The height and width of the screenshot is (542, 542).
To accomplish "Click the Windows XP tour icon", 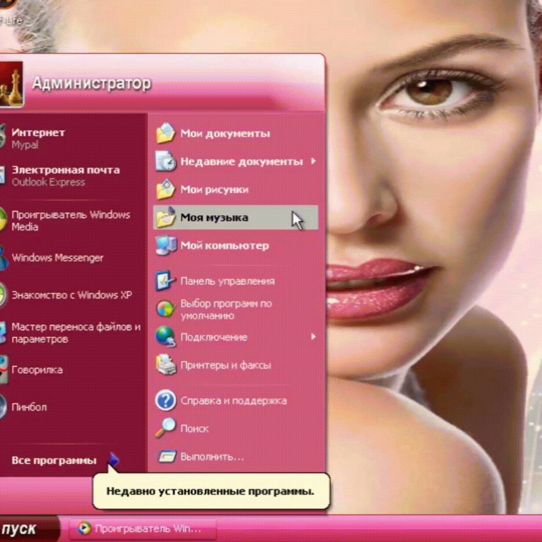I will pos(3,295).
